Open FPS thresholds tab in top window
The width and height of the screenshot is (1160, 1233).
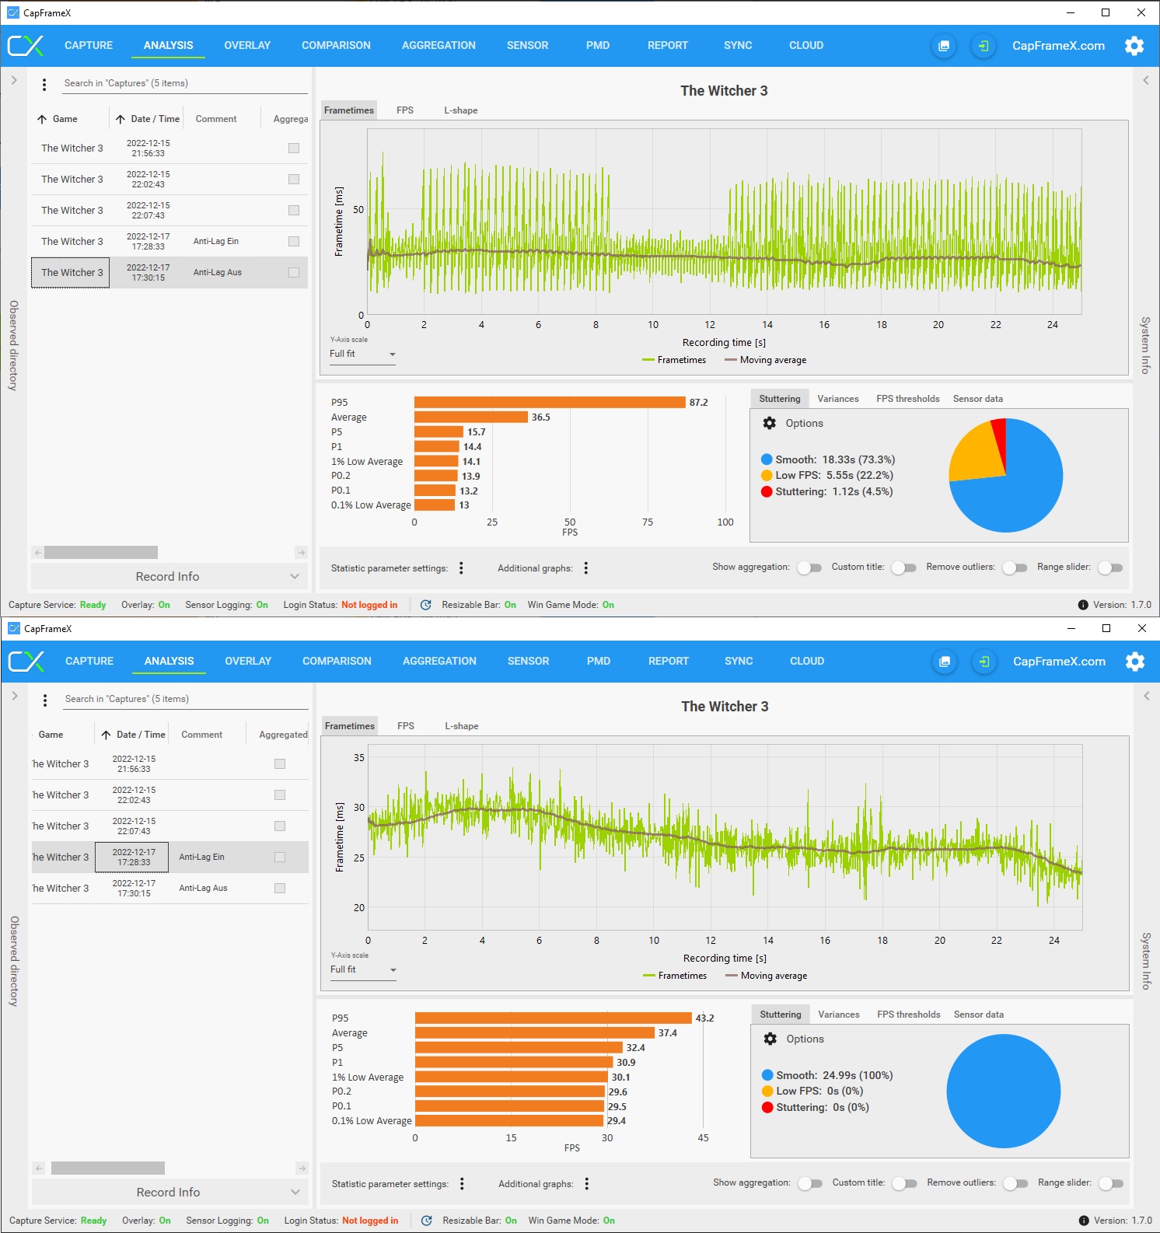[x=908, y=399]
